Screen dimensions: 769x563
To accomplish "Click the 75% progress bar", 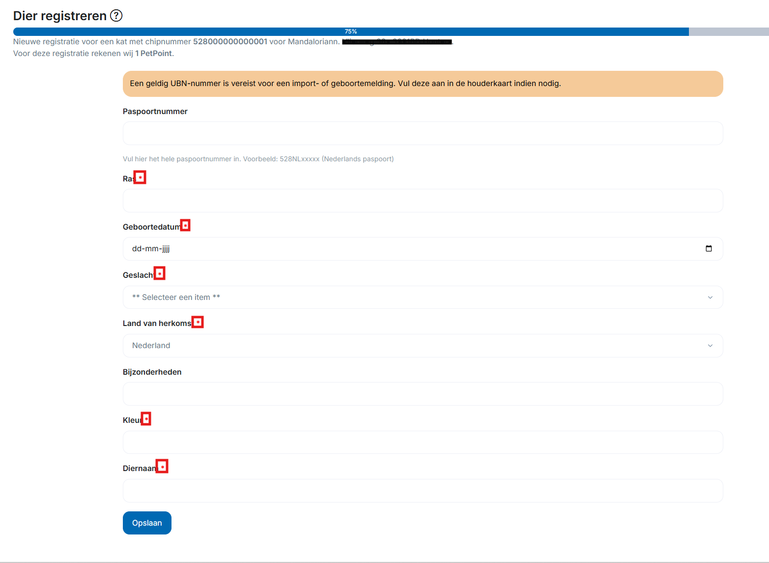I will tap(350, 31).
